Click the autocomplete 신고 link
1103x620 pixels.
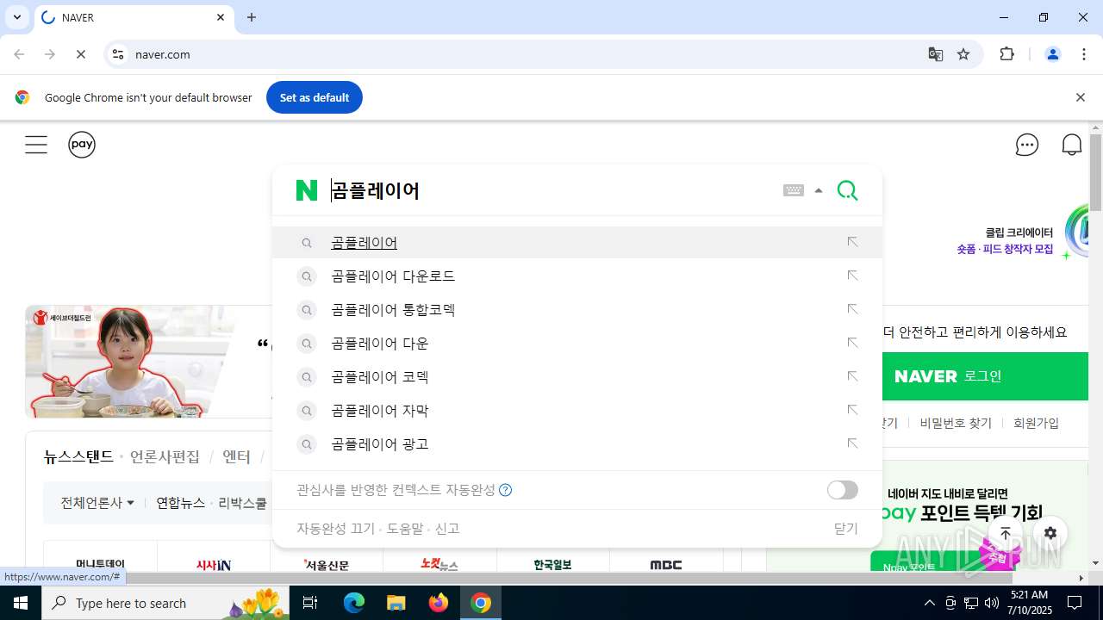pos(447,529)
